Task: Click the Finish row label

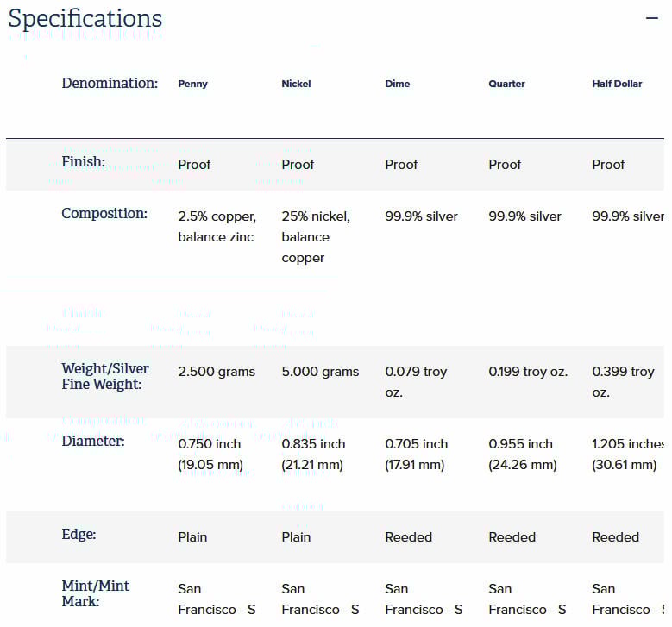Action: tap(84, 161)
